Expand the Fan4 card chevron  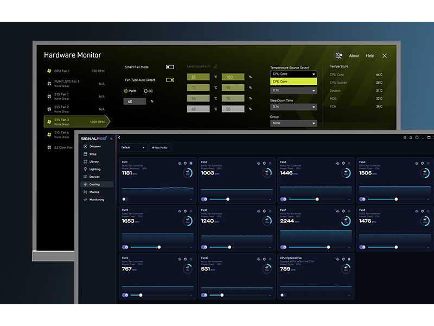pos(428,199)
